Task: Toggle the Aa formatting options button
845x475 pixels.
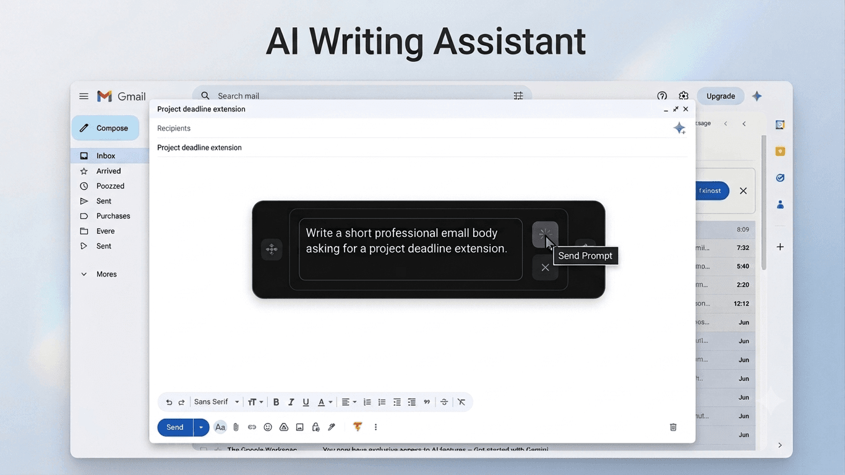Action: 220,427
